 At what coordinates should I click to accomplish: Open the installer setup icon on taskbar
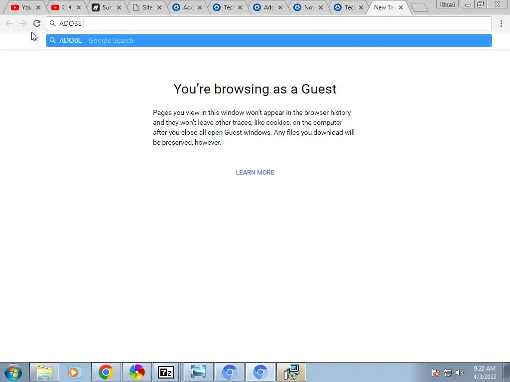(291, 372)
